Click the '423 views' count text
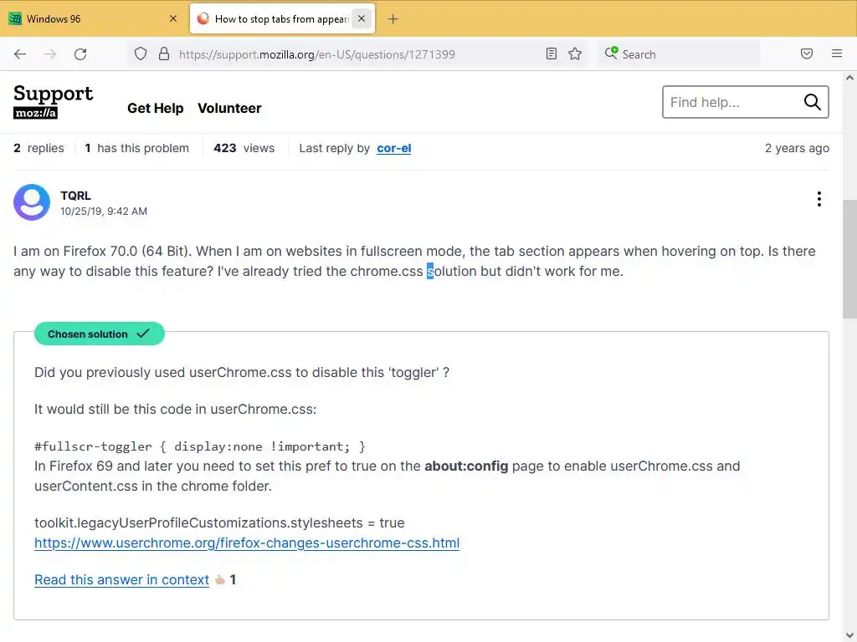857x642 pixels. click(x=244, y=148)
